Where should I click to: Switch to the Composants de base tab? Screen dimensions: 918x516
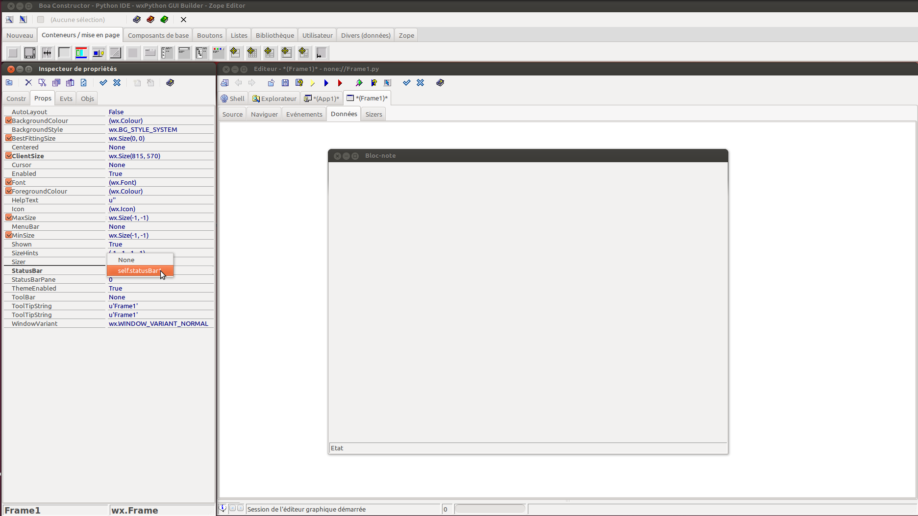tap(158, 35)
